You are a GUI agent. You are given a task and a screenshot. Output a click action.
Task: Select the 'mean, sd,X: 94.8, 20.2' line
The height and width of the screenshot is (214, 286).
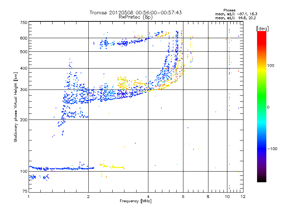[x=236, y=18]
